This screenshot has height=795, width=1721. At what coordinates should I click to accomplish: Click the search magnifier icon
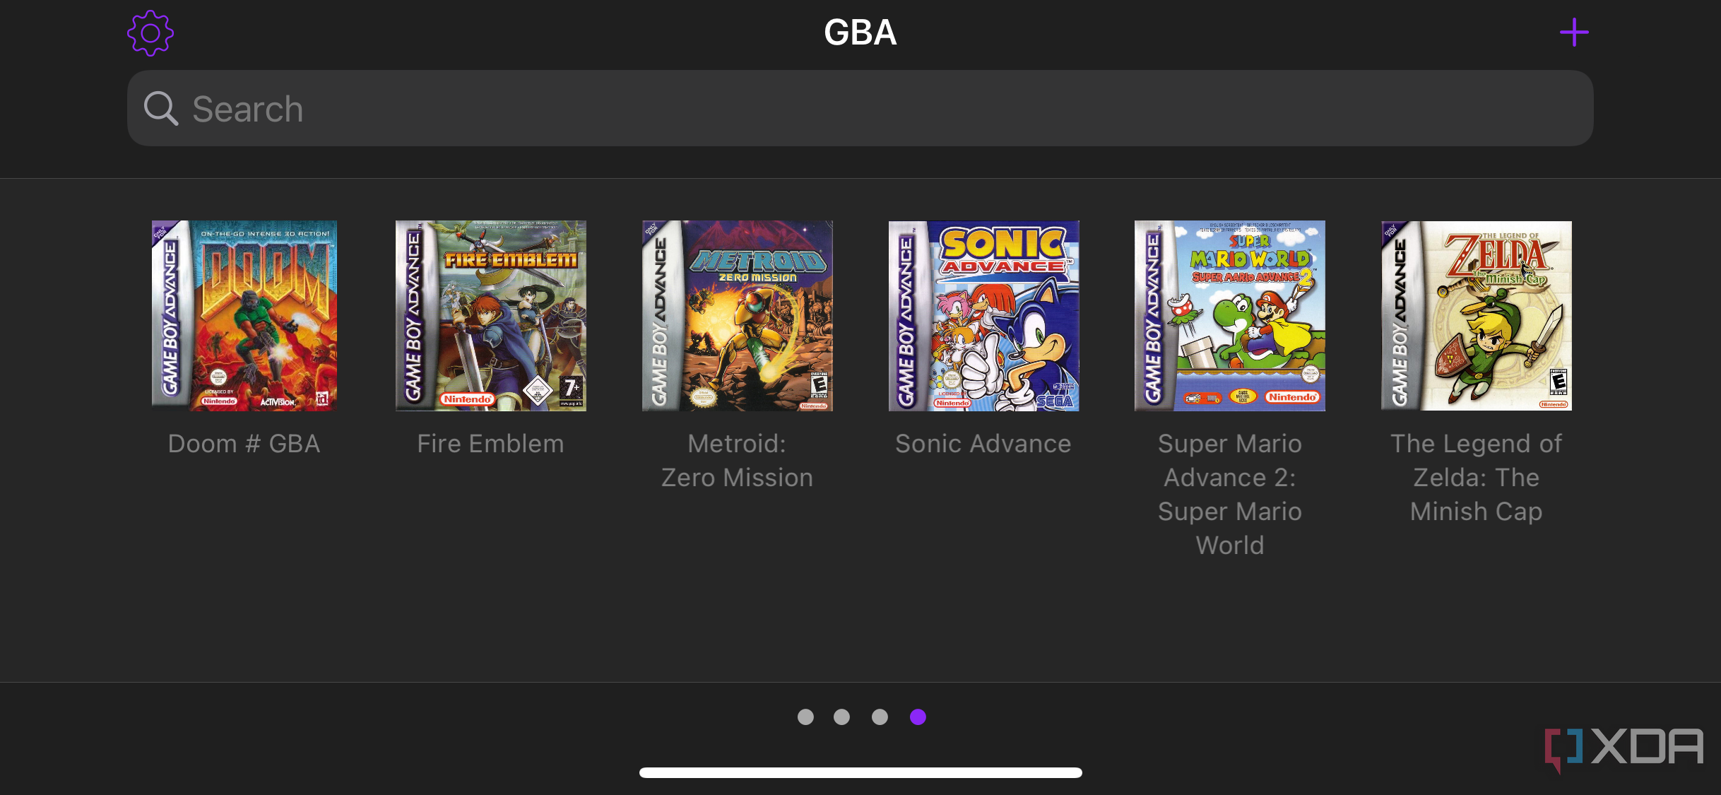coord(161,109)
